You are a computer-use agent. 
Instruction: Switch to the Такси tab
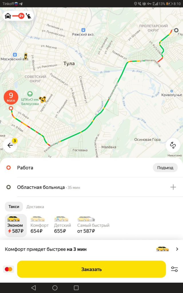[14, 207]
